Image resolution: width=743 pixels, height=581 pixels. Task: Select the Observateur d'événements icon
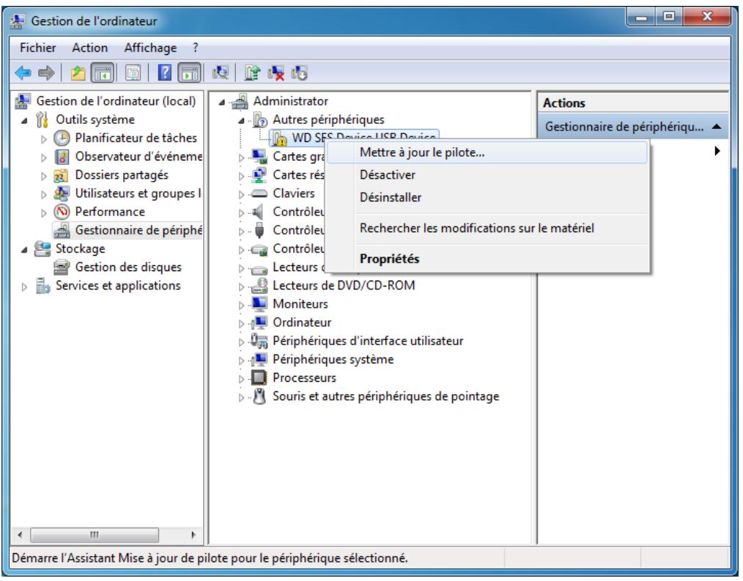62,156
